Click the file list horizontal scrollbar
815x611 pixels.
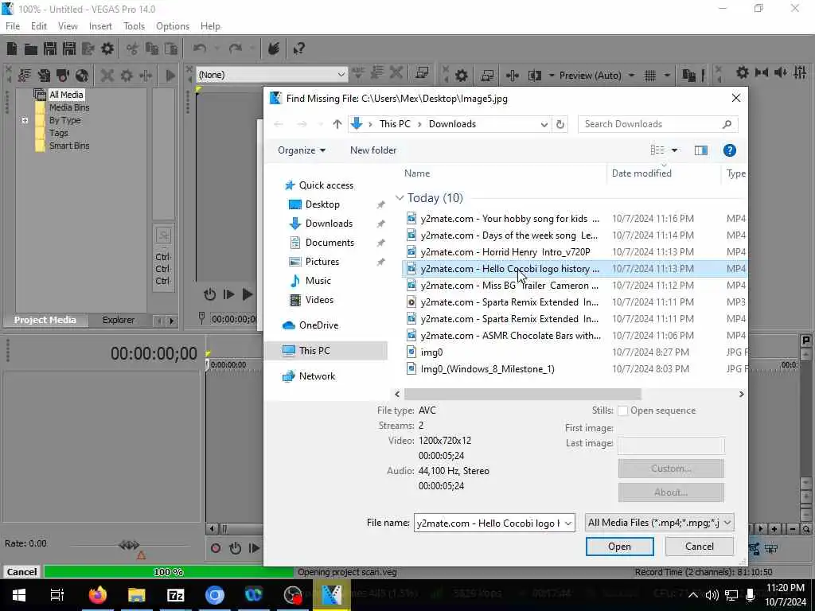coord(522,395)
